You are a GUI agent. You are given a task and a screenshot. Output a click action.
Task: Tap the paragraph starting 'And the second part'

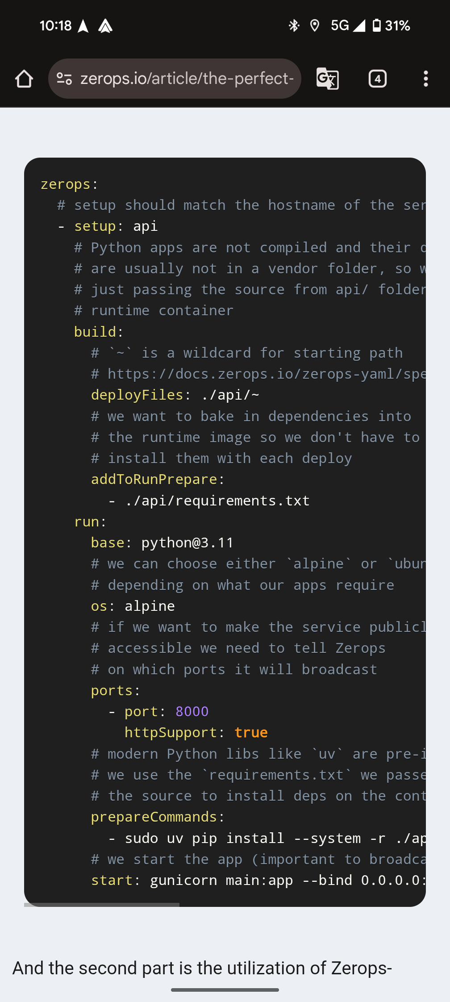click(x=202, y=968)
